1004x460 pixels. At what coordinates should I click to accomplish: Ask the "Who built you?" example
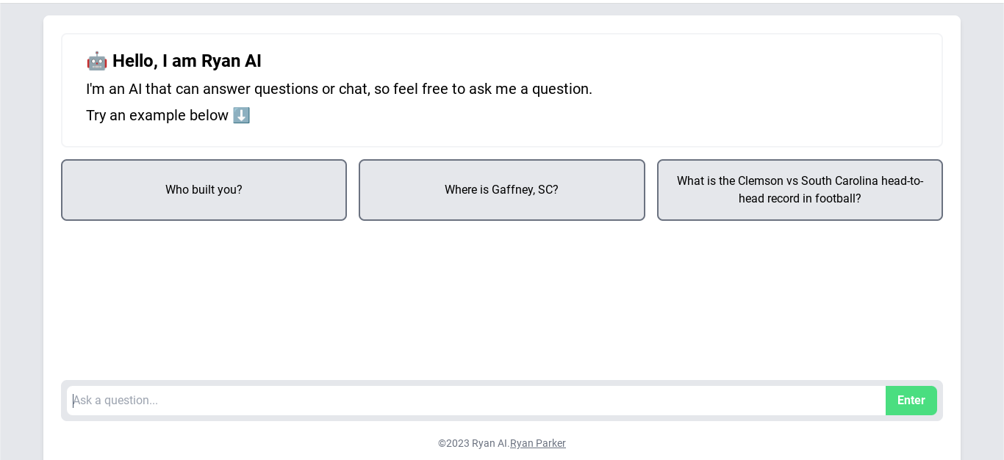click(204, 190)
